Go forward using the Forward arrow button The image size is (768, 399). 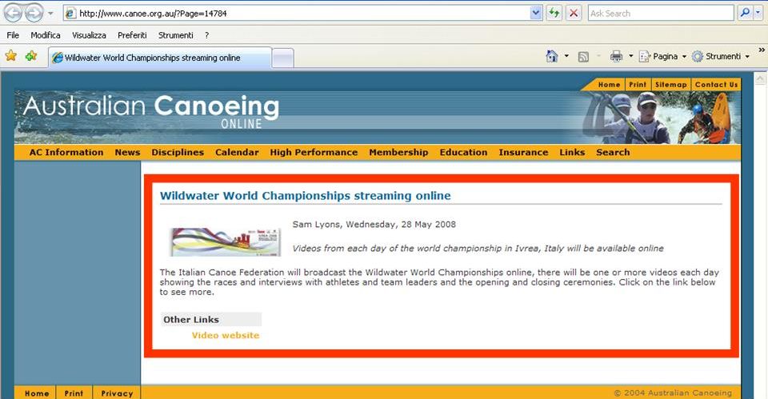(34, 14)
